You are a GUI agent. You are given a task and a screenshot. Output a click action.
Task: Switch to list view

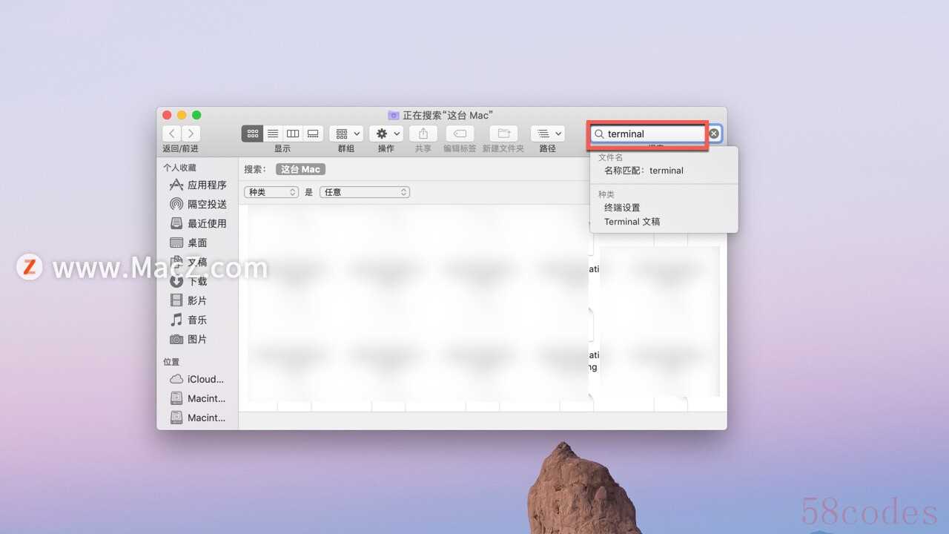coord(273,133)
